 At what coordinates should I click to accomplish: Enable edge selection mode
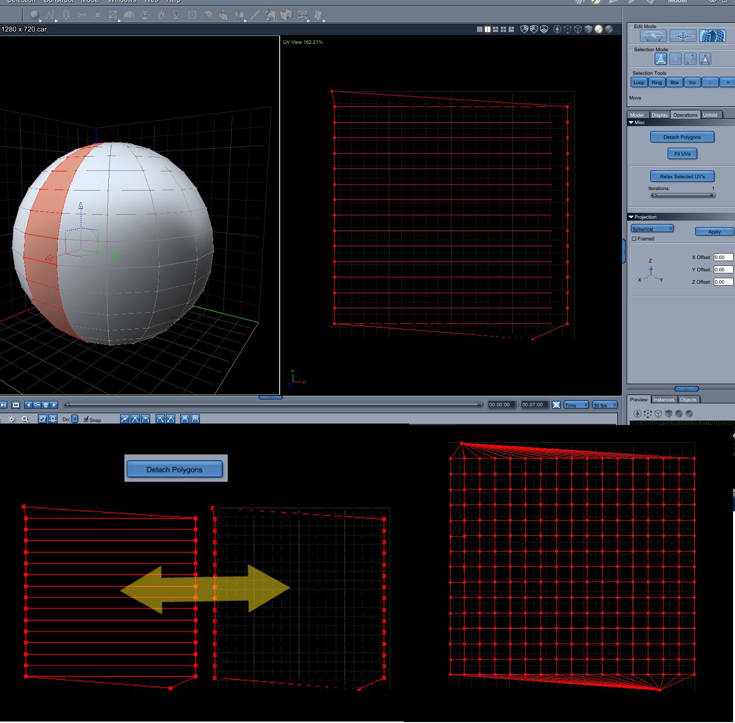click(x=690, y=59)
